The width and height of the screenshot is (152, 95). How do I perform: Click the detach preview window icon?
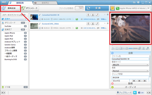click(140, 48)
